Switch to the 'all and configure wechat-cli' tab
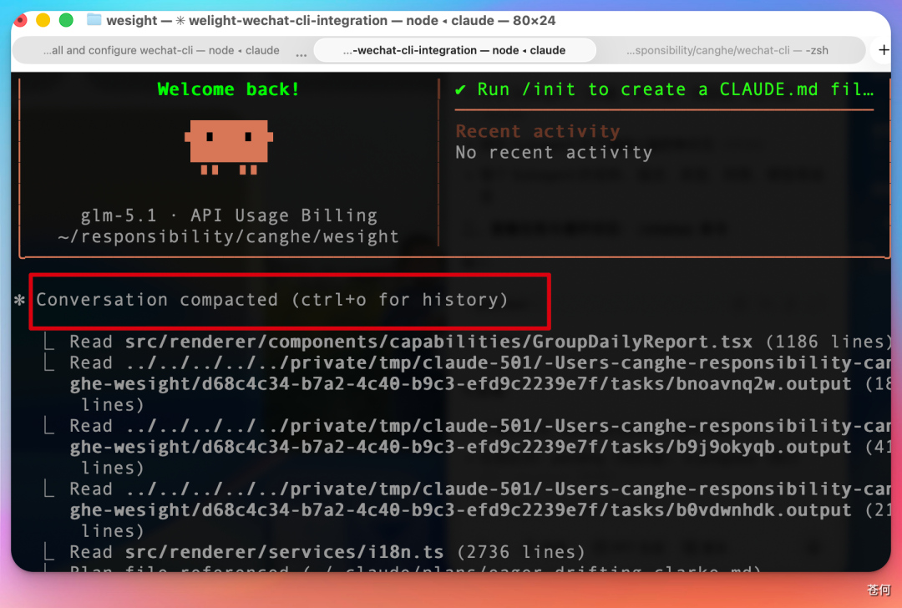 [161, 51]
